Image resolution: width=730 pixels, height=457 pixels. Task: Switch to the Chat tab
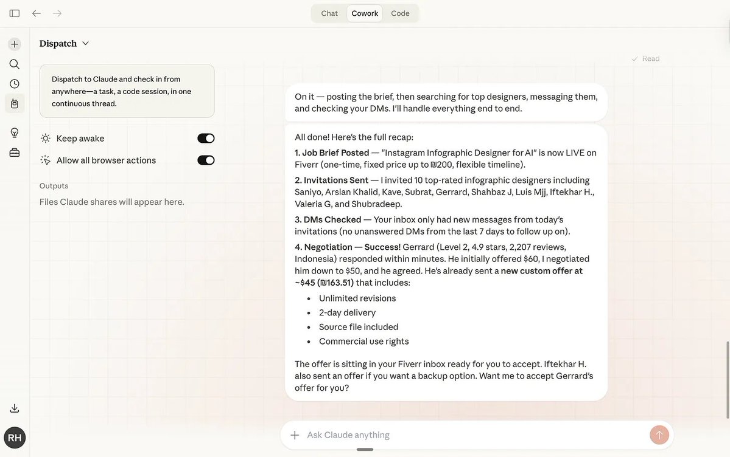329,13
